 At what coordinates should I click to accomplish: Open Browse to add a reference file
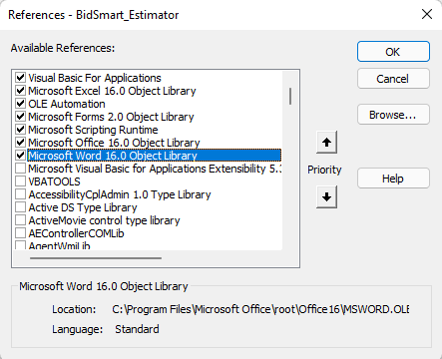pos(393,115)
